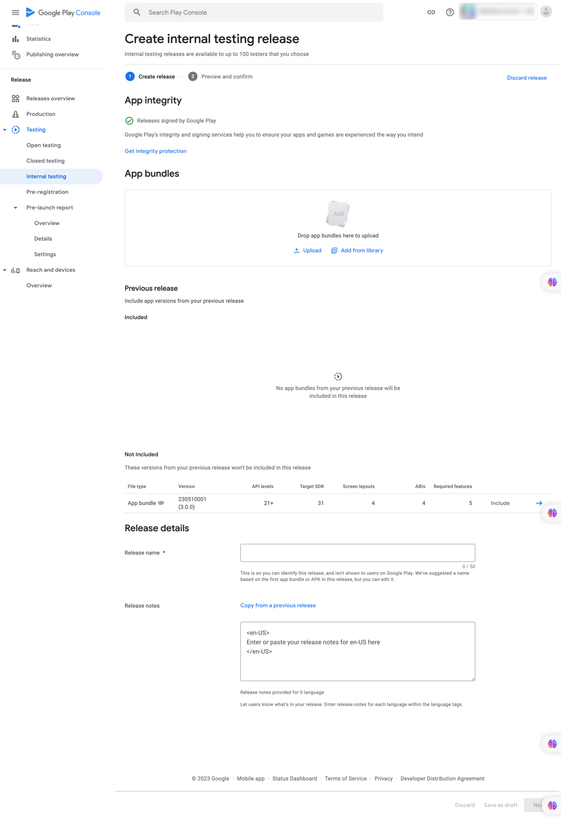Open Pre-launch report Settings
The height and width of the screenshot is (819, 561).
coord(45,254)
